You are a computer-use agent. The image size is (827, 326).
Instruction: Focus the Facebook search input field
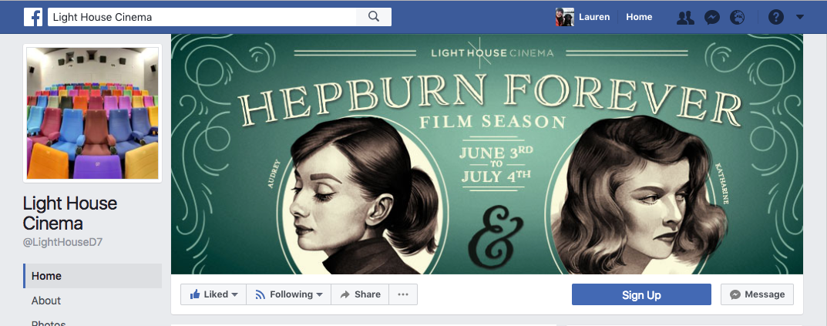click(202, 17)
